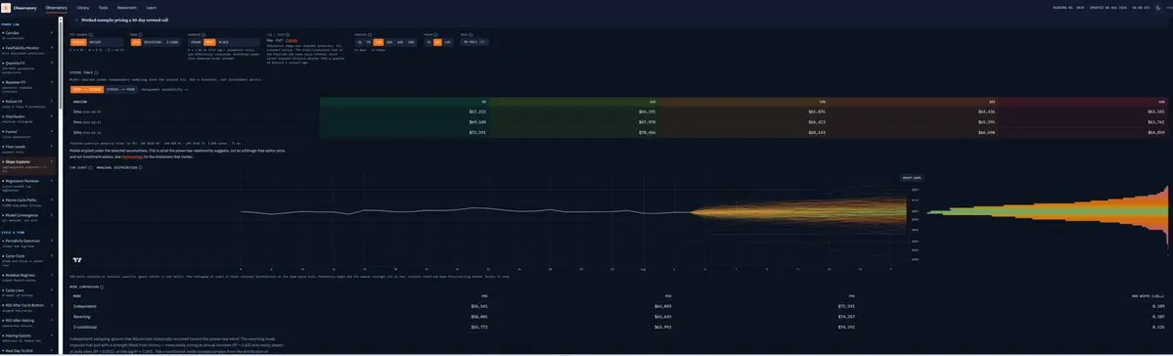Open the Methodology link
This screenshot has width=1173, height=356.
tap(133, 157)
